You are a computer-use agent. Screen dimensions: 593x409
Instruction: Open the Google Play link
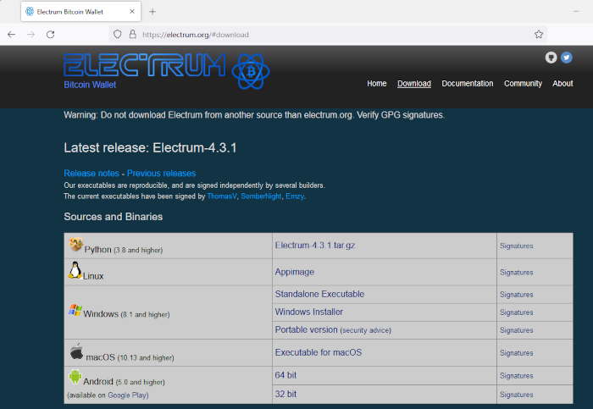[130, 395]
